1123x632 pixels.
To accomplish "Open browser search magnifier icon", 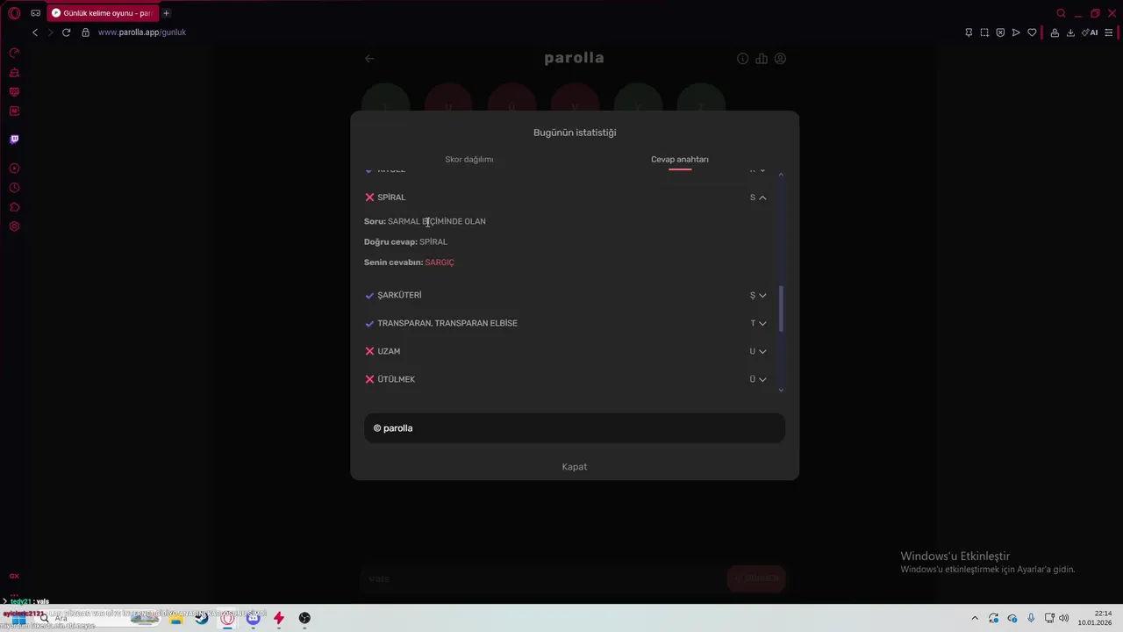I will (1061, 13).
